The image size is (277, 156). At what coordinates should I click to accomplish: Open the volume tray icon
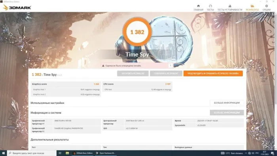tap(253, 153)
